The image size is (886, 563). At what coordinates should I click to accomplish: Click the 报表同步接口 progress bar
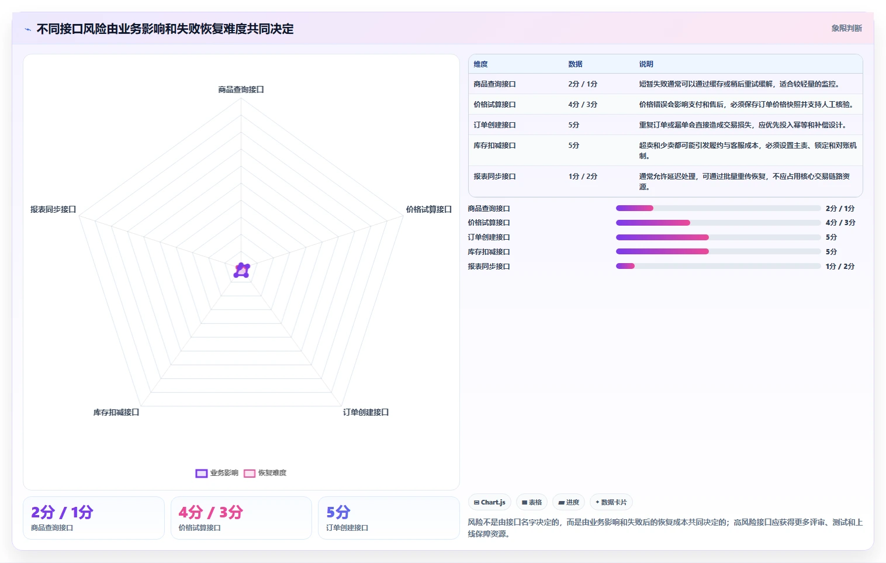718,266
